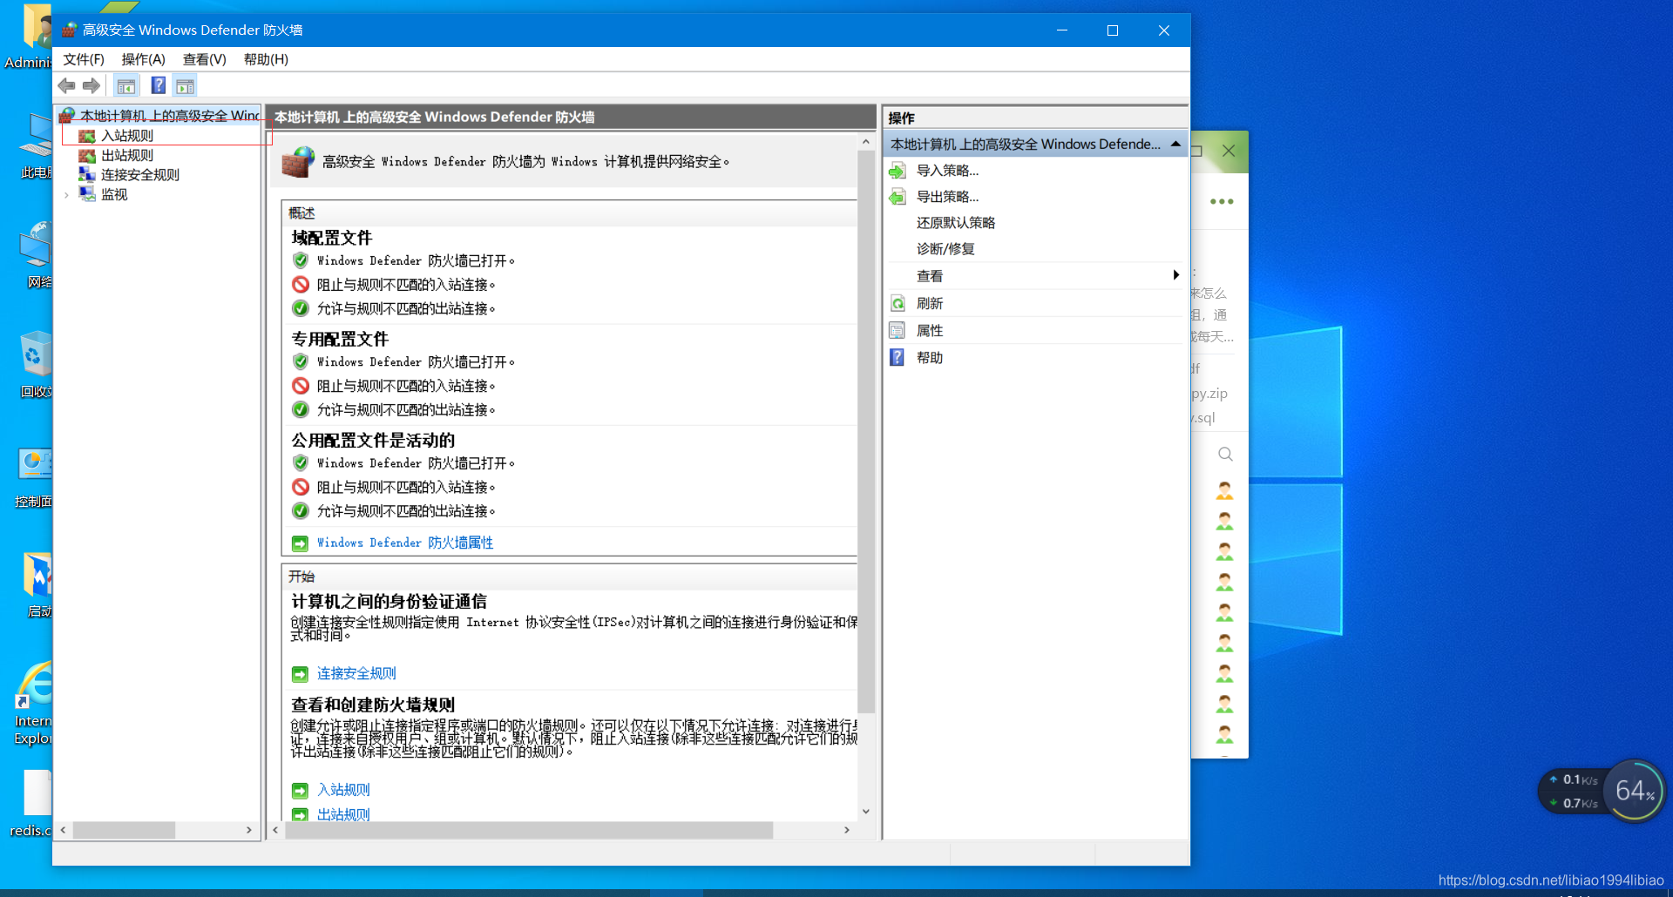The image size is (1673, 897).
Task: Maximize the firewall window
Action: (1113, 30)
